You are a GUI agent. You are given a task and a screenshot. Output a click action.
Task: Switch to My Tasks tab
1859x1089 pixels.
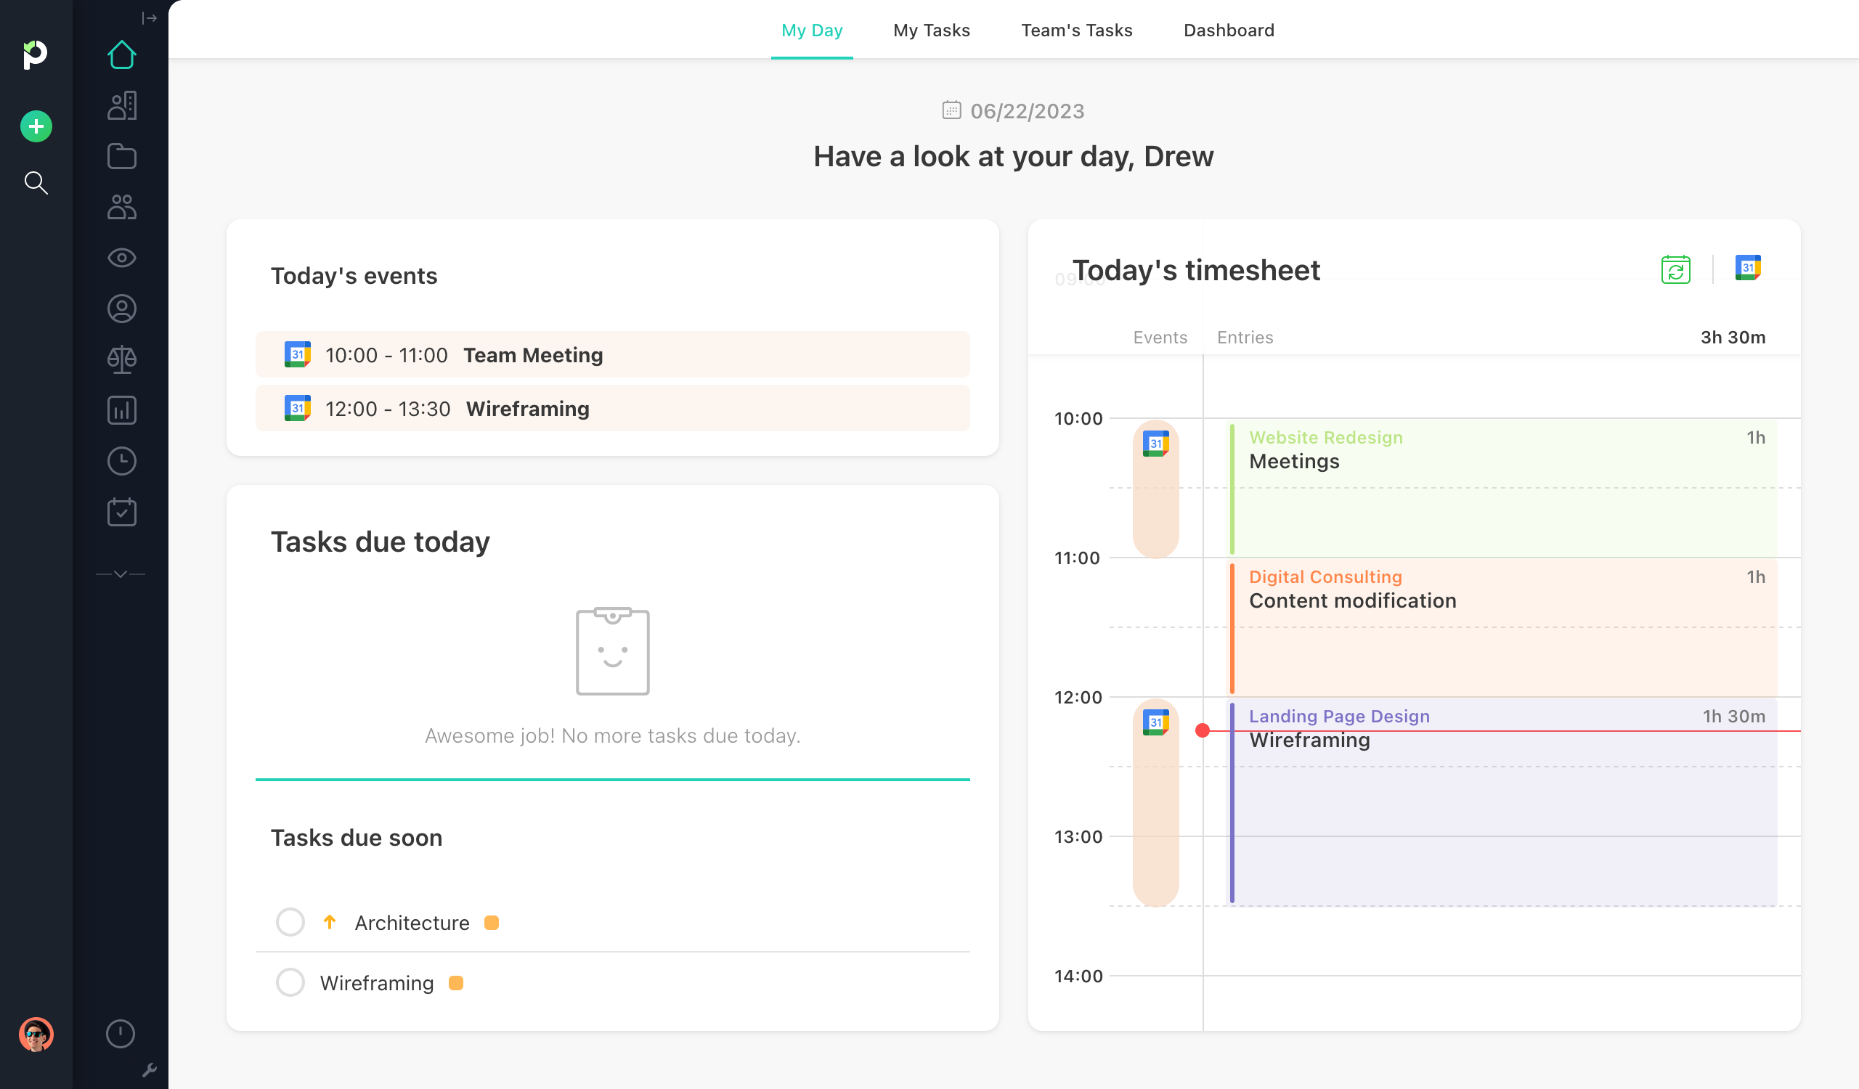[931, 30]
